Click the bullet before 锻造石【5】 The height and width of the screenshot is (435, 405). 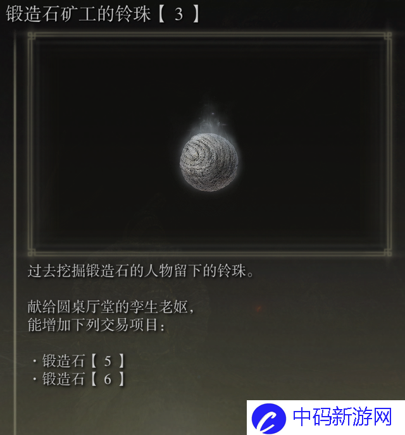(x=35, y=361)
